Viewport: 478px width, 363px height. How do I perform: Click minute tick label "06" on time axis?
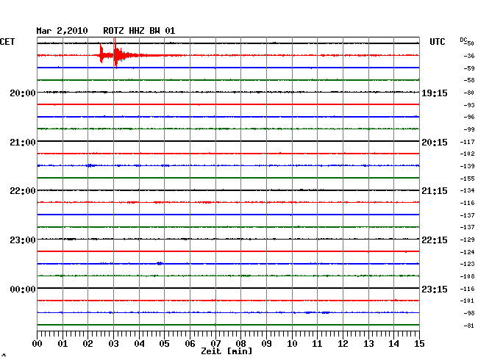190,344
